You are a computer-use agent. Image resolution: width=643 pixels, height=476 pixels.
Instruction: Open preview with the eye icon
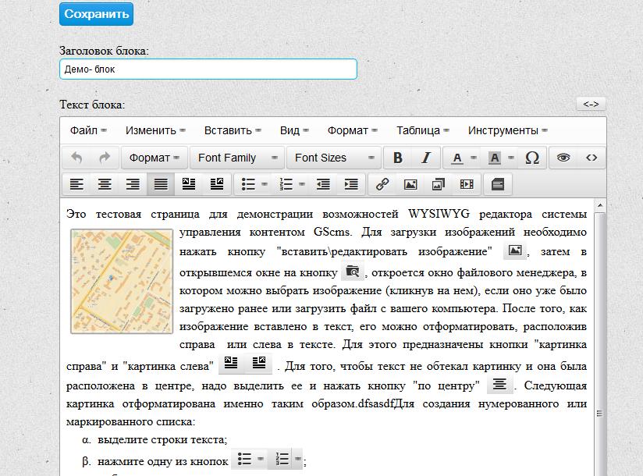coord(563,158)
